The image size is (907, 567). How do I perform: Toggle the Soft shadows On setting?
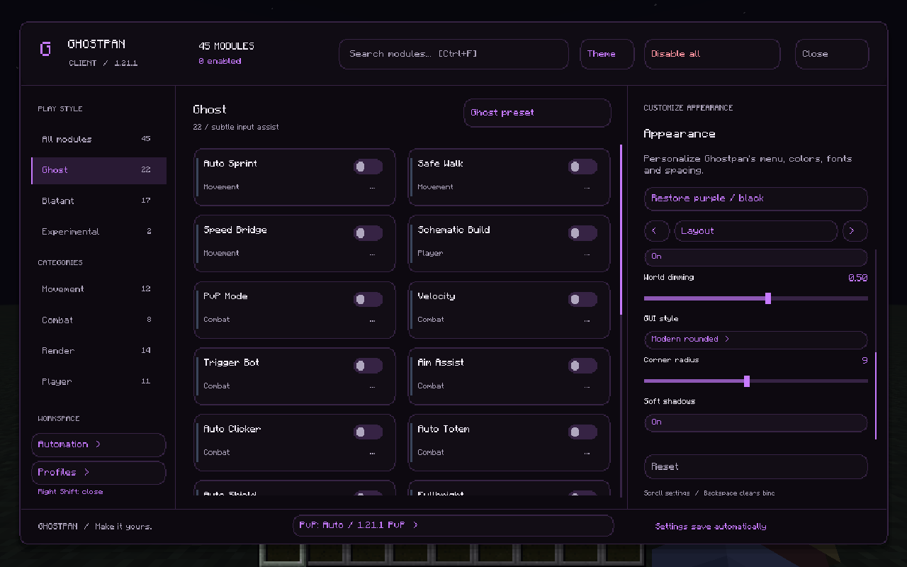pyautogui.click(x=755, y=422)
